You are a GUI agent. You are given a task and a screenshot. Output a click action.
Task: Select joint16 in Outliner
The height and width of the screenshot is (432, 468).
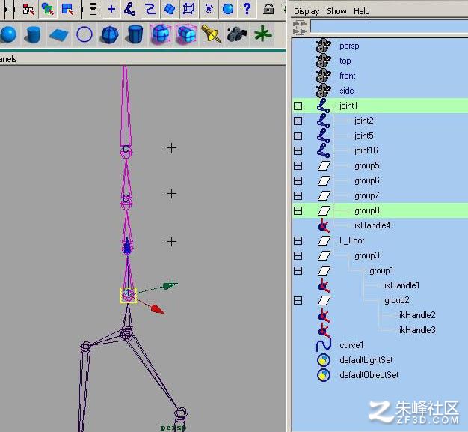(366, 150)
